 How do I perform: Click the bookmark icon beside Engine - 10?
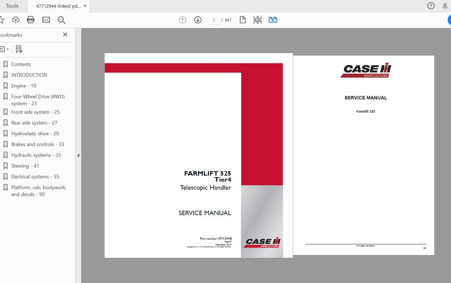[5, 86]
